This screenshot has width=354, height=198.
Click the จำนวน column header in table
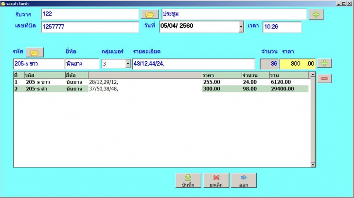click(x=256, y=75)
